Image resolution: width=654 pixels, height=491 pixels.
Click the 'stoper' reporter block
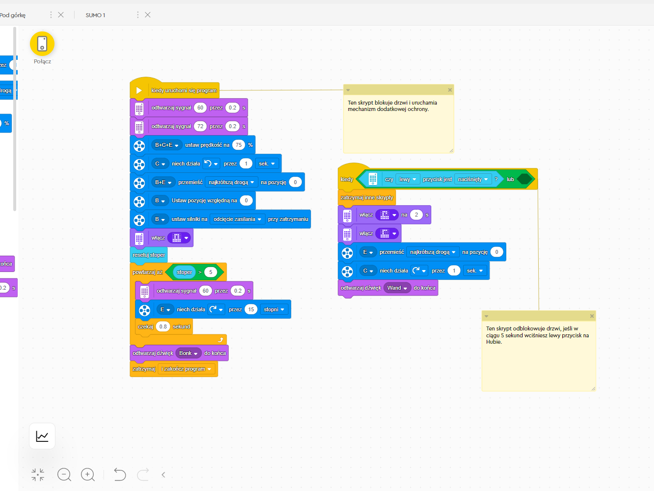pyautogui.click(x=184, y=272)
